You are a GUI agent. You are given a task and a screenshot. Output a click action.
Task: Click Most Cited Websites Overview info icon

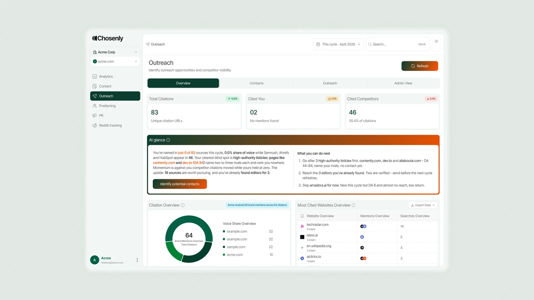pyautogui.click(x=353, y=205)
